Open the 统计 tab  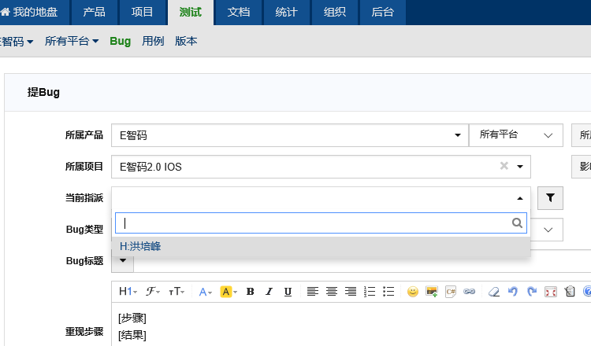coord(287,12)
